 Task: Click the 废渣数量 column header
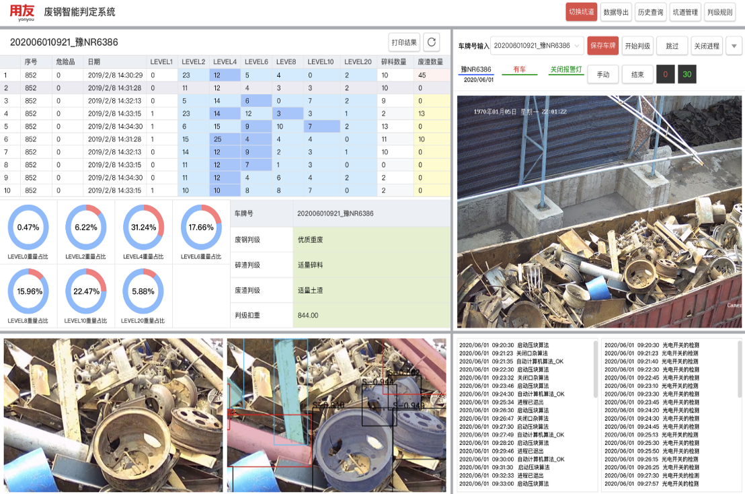click(430, 61)
